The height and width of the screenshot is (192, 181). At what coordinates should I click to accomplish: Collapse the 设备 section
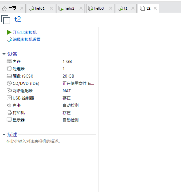click(x=4, y=54)
